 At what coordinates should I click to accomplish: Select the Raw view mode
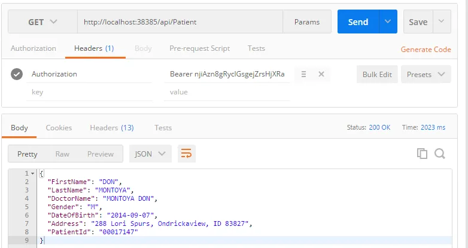(62, 154)
